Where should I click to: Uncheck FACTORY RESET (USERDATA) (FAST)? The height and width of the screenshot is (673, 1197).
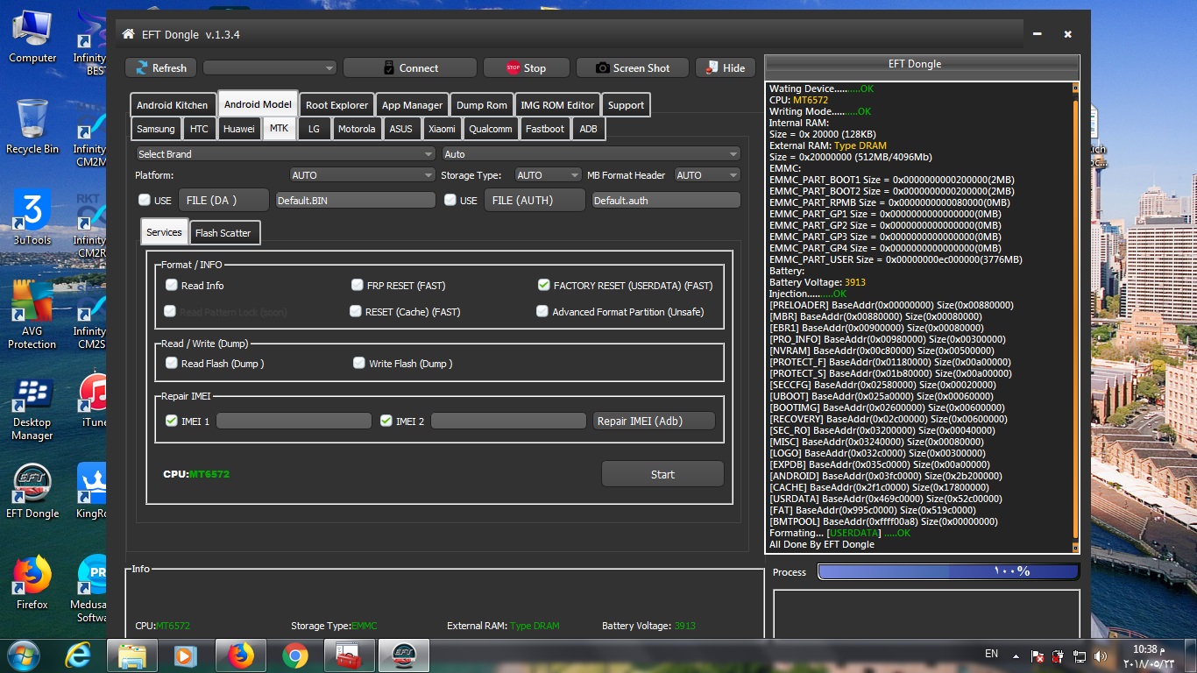pos(544,285)
